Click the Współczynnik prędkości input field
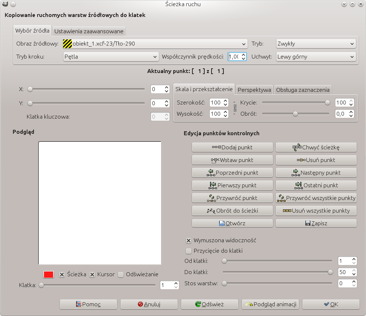366x316 pixels. click(234, 57)
